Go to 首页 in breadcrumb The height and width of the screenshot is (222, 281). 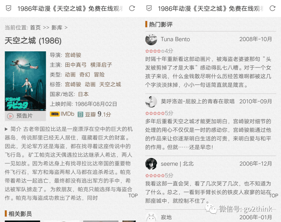pyautogui.click(x=35, y=27)
